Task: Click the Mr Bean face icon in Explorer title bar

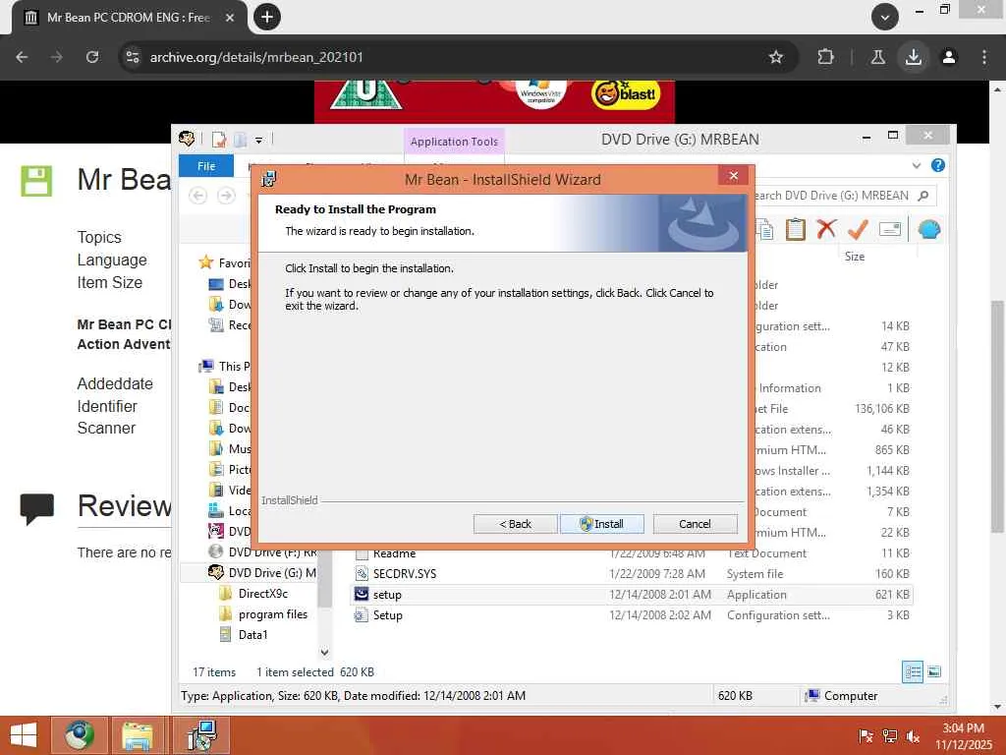Action: tap(187, 138)
